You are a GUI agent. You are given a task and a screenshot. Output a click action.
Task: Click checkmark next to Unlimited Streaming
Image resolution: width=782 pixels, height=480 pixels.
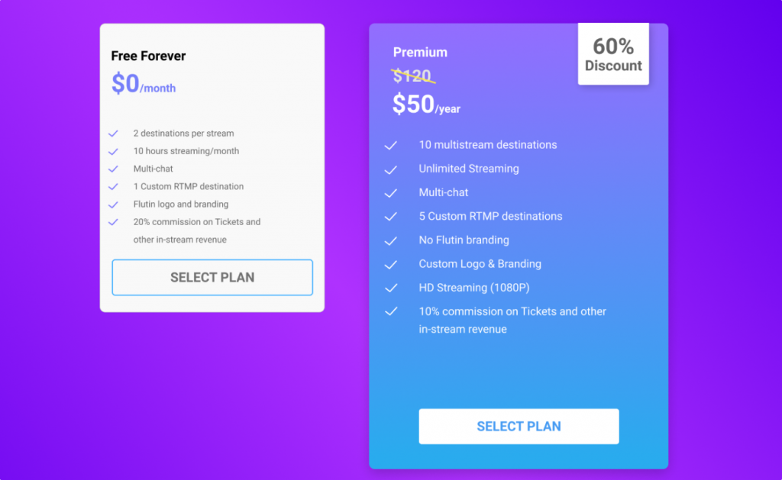pyautogui.click(x=391, y=169)
